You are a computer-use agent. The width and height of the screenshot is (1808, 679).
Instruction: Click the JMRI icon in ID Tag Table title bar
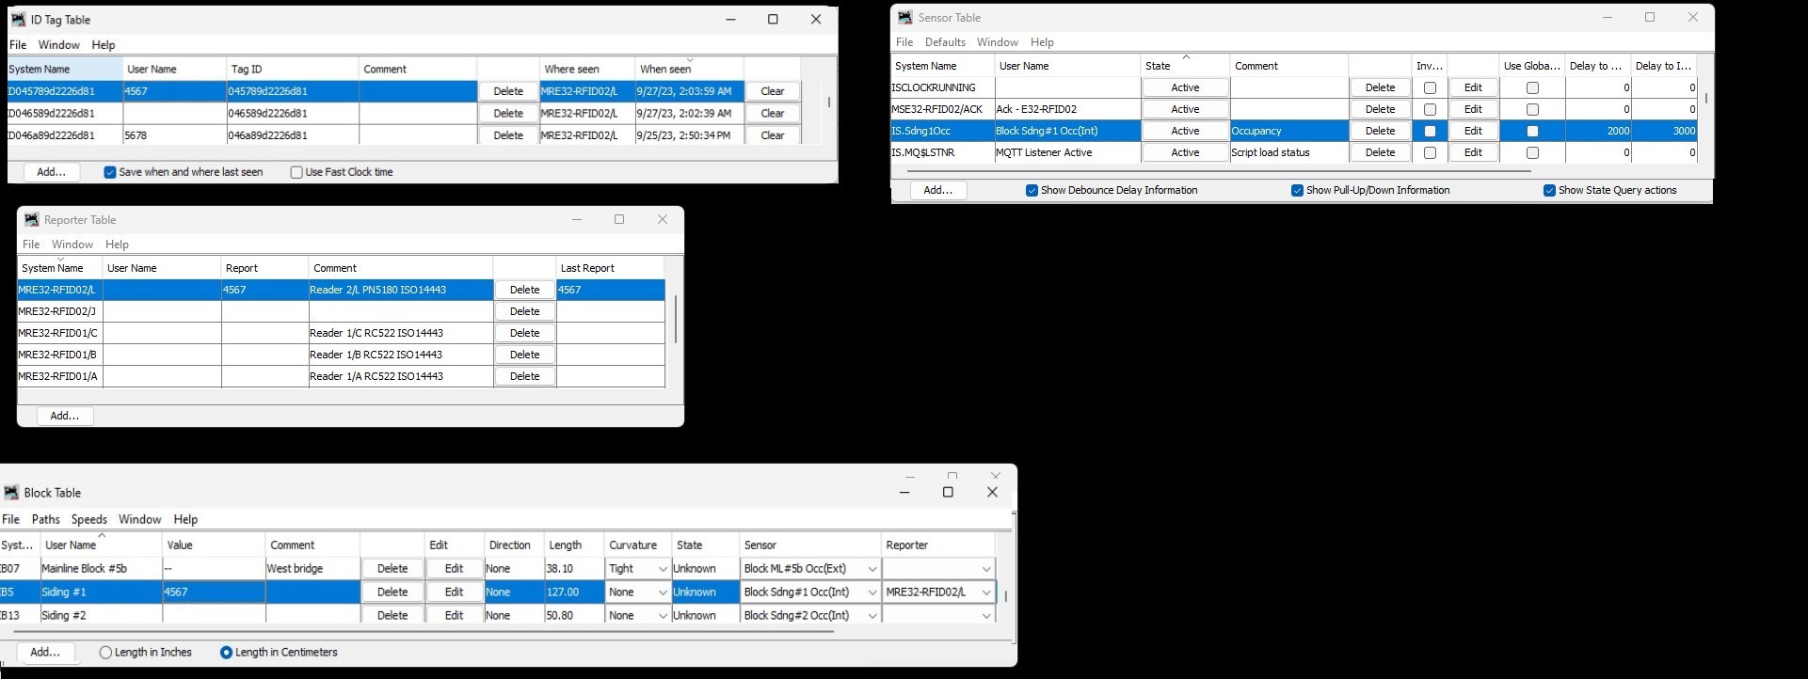tap(18, 20)
